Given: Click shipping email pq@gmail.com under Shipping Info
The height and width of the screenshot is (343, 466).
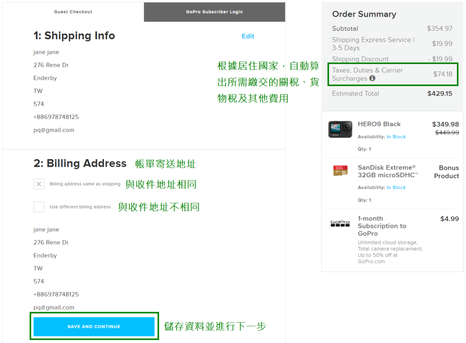Looking at the screenshot, I should (x=54, y=130).
